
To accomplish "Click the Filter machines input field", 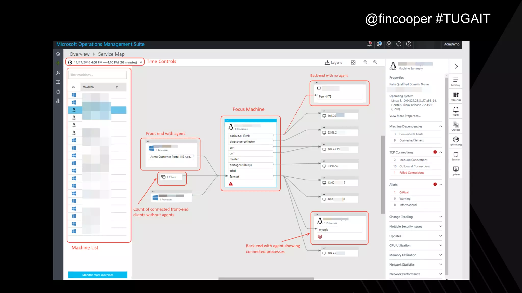I will pos(97,75).
